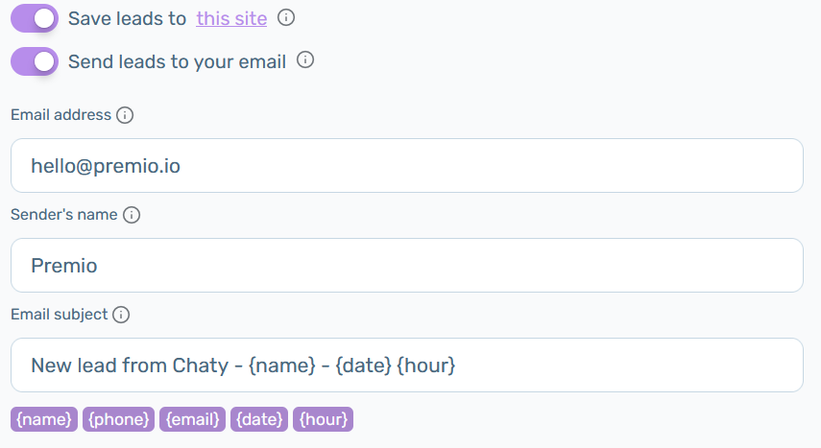Image resolution: width=821 pixels, height=448 pixels.
Task: Click the Sender's name info icon
Action: point(132,215)
